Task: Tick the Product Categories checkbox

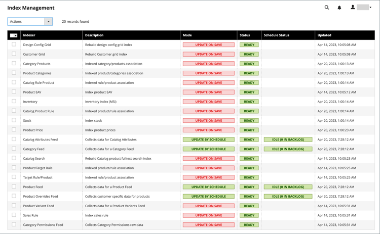Action: click(14, 72)
